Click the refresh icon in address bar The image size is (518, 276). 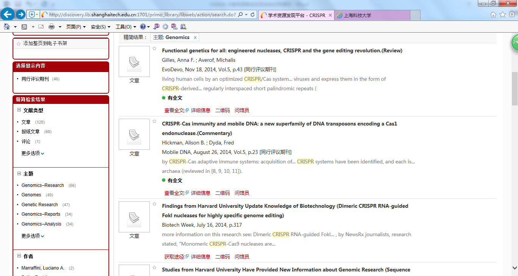point(253,15)
